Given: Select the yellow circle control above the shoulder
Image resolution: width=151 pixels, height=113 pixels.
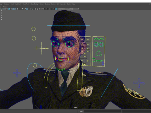Looking at the screenshot, I should [x=35, y=65].
